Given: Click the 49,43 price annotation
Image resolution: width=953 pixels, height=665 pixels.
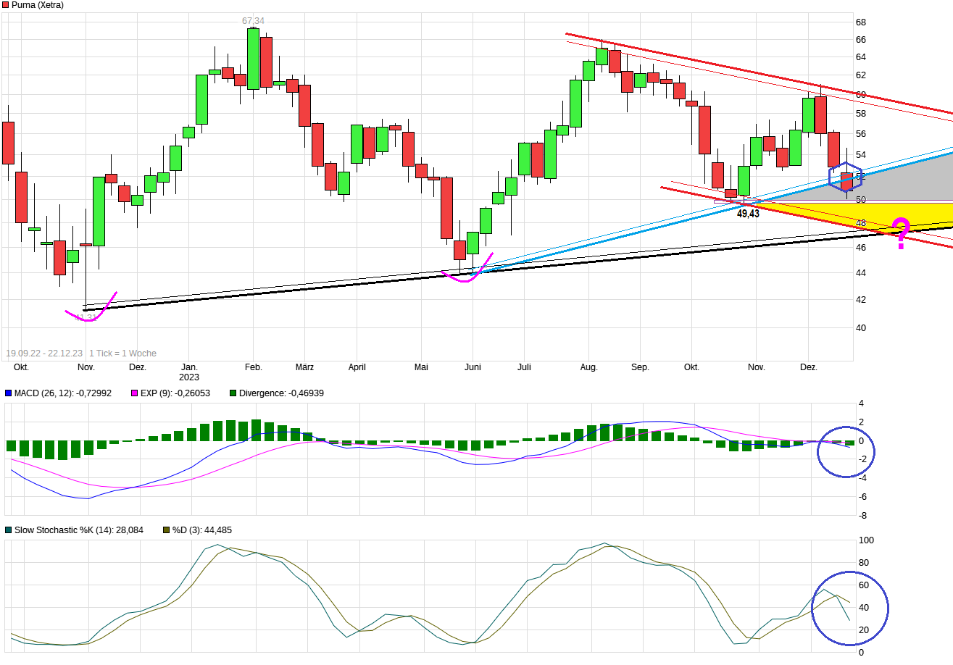Looking at the screenshot, I should [x=749, y=213].
